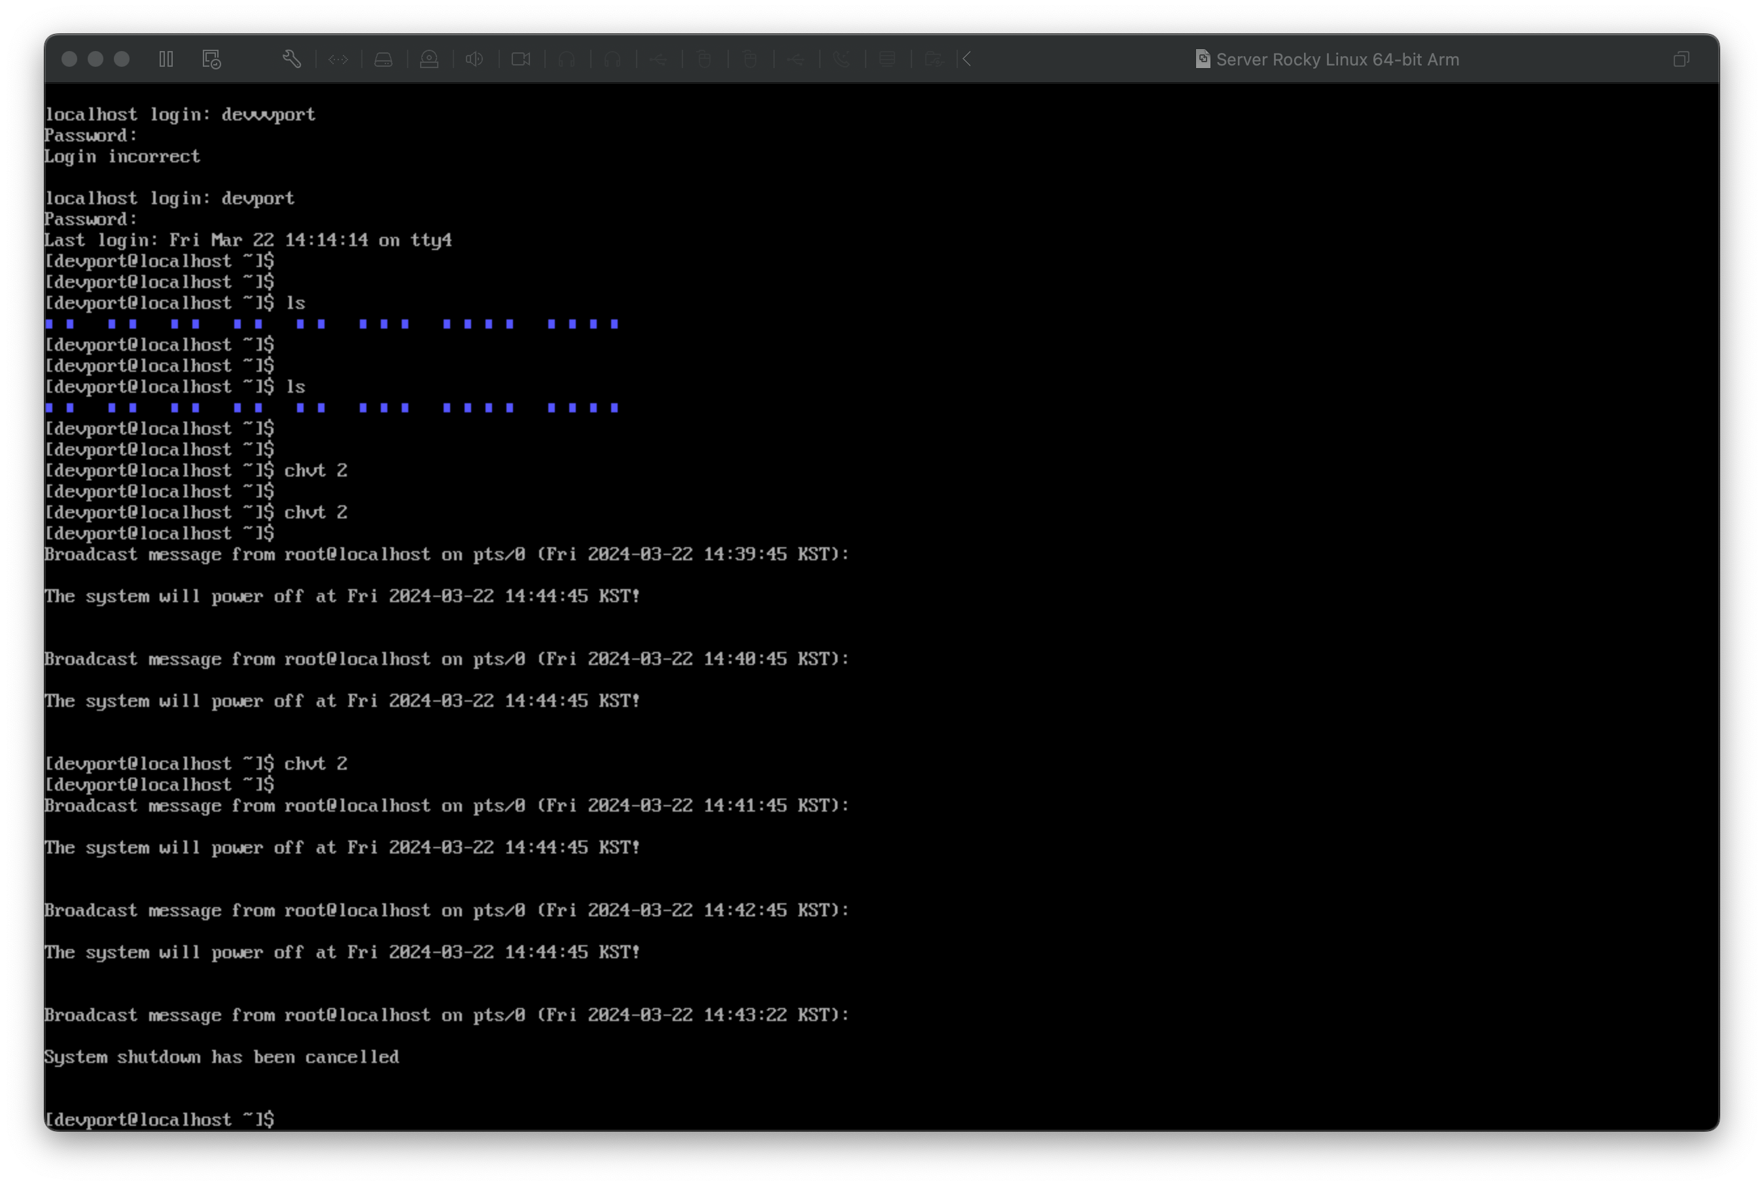Viewport: 1764px width, 1186px height.
Task: Click the phone device icon
Action: [x=841, y=59]
